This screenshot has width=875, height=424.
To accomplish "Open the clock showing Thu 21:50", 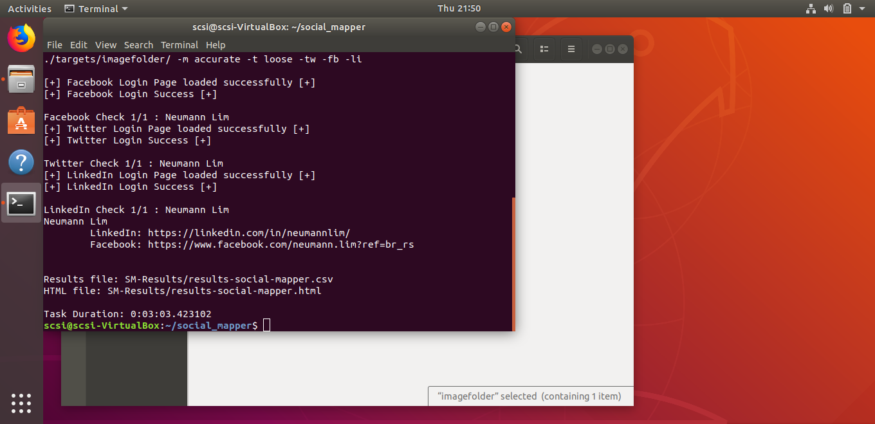I will tap(459, 9).
